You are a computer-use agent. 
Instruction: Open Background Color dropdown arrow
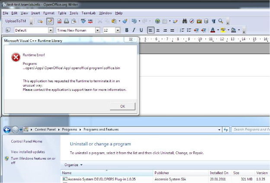239,30
